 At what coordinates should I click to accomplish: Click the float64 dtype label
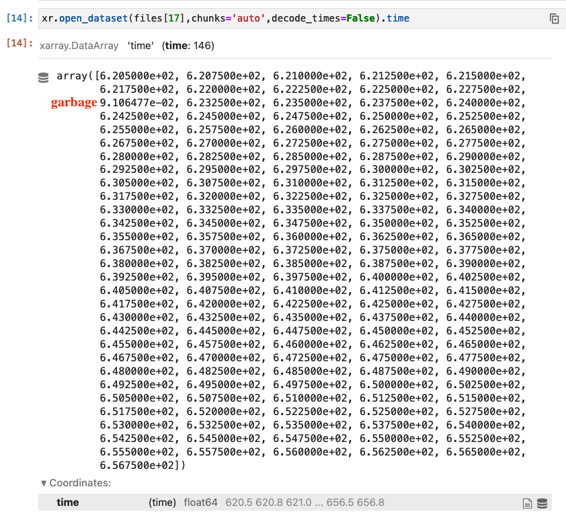(x=201, y=503)
